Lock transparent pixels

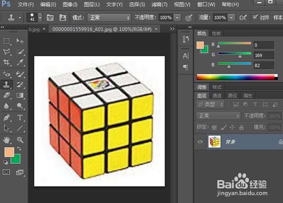coord(214,127)
